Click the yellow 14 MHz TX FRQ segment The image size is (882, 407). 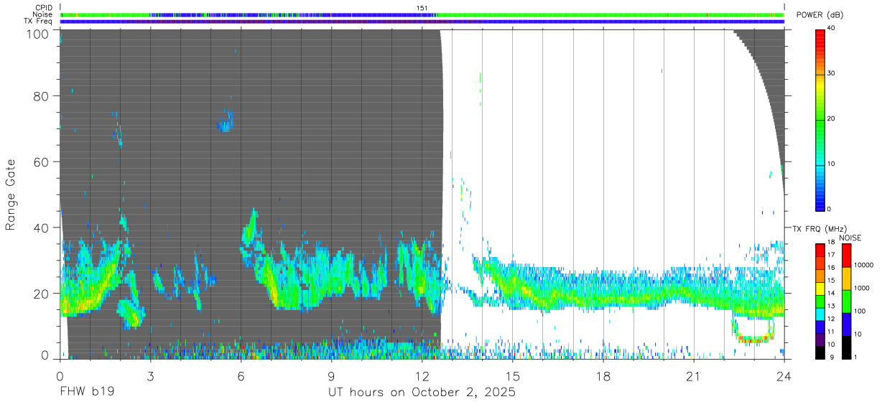[x=820, y=288]
